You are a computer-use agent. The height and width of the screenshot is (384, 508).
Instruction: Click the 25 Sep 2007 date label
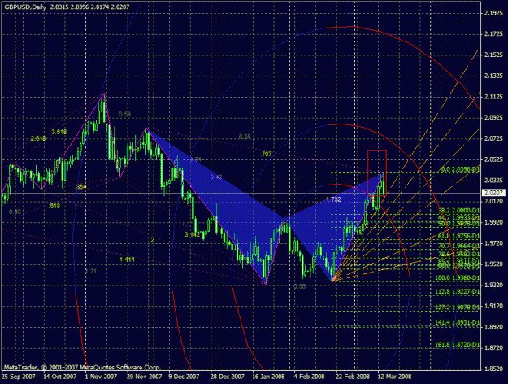pos(19,377)
